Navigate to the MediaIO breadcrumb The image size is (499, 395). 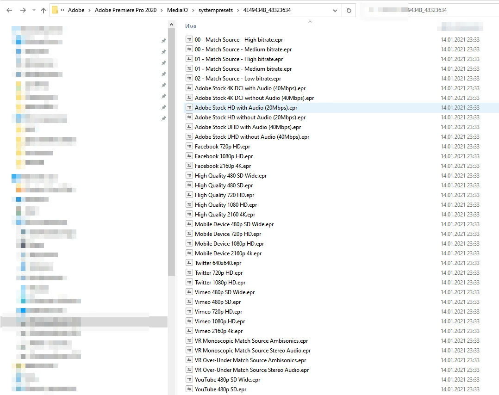pyautogui.click(x=177, y=10)
